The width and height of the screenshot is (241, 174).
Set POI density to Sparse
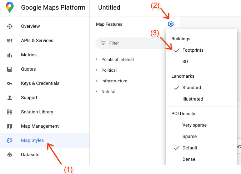click(x=190, y=137)
